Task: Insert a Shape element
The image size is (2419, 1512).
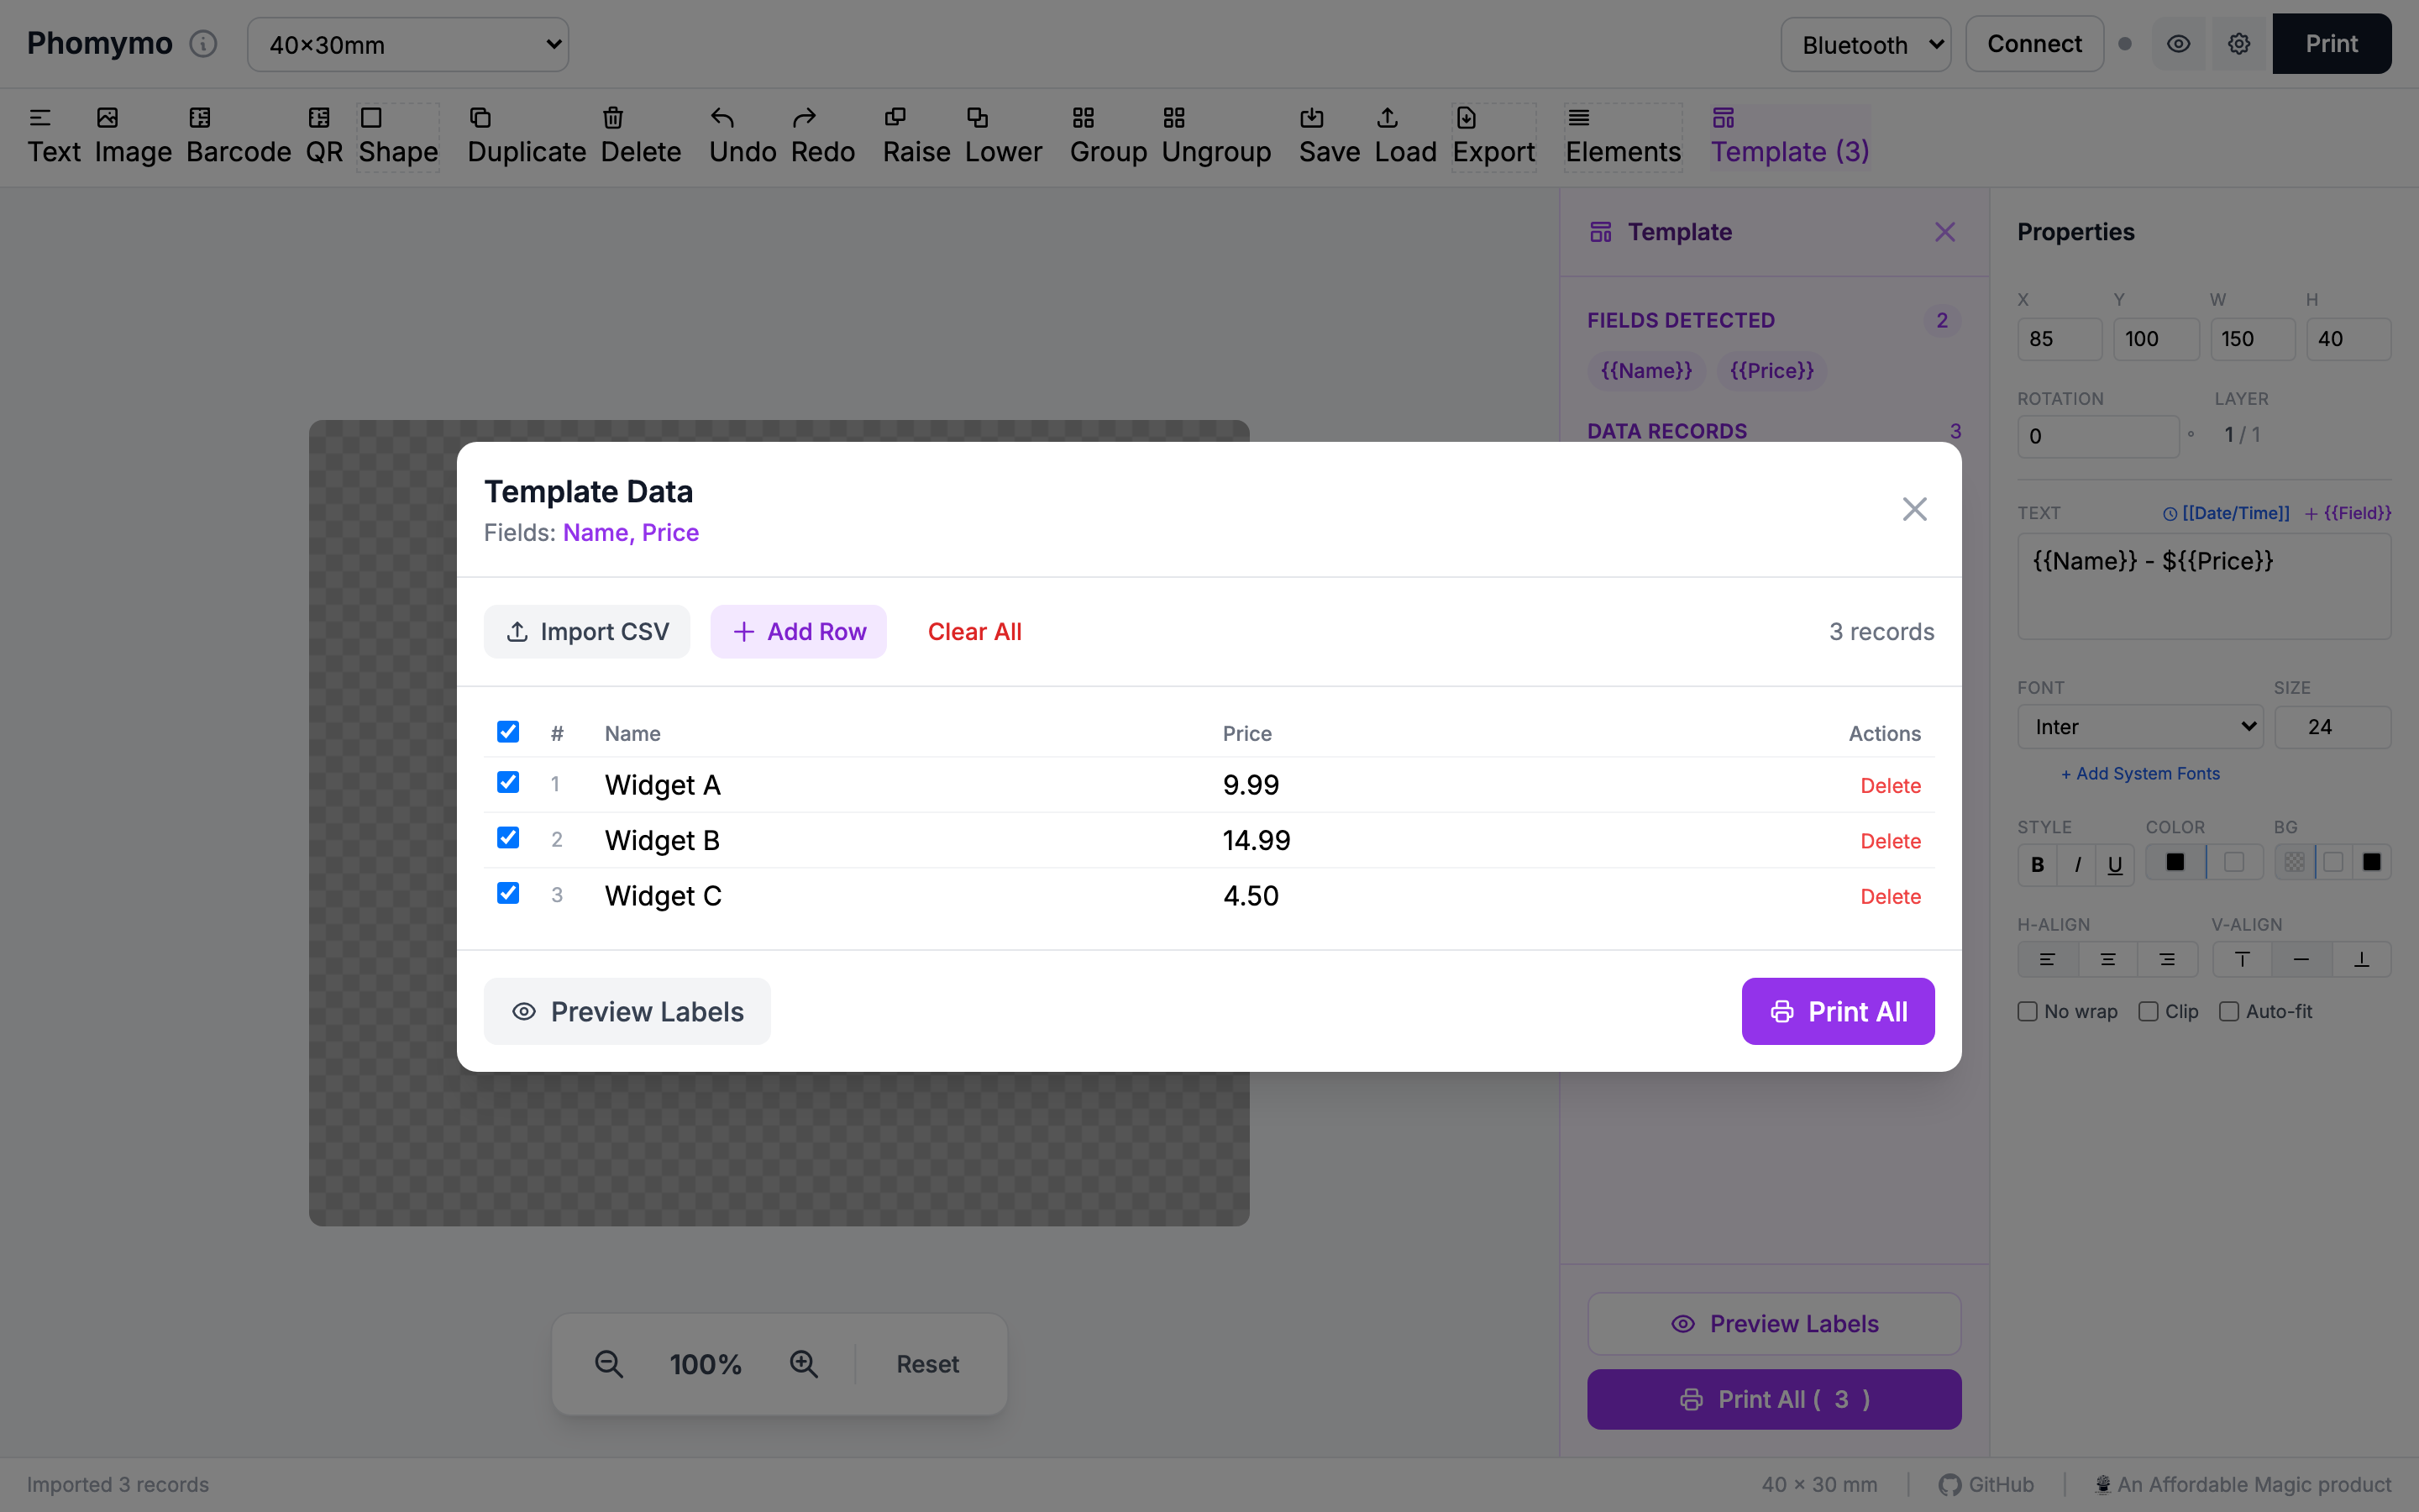Action: pos(398,135)
